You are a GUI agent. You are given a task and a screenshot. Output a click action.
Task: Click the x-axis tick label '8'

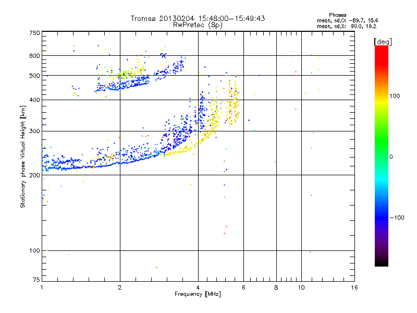[x=276, y=287]
